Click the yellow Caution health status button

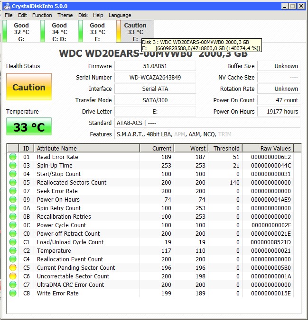pyautogui.click(x=29, y=87)
